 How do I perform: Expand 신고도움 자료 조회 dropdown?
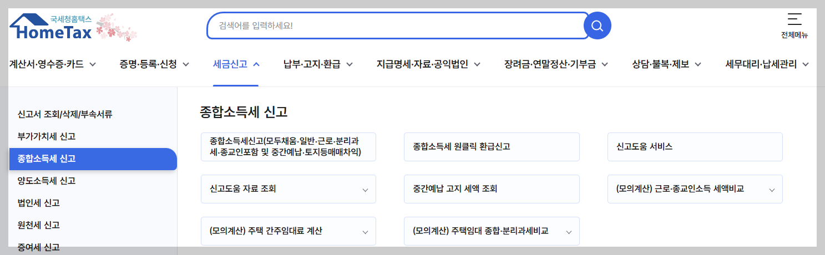pos(289,189)
